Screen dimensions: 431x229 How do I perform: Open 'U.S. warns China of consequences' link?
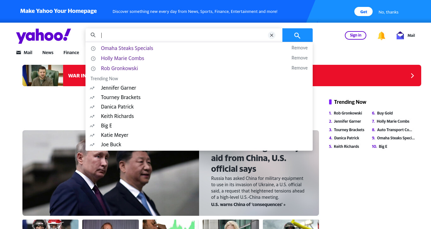tap(248, 204)
